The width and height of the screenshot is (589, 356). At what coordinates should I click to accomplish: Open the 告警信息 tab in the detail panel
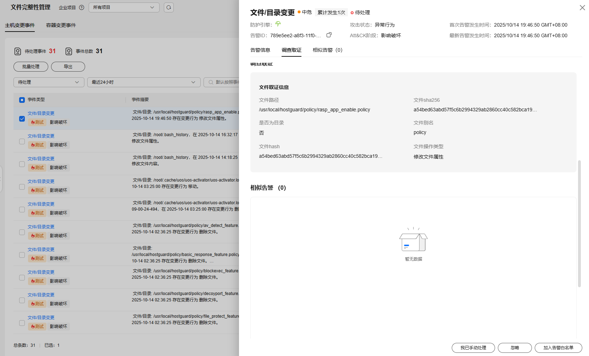click(x=260, y=50)
